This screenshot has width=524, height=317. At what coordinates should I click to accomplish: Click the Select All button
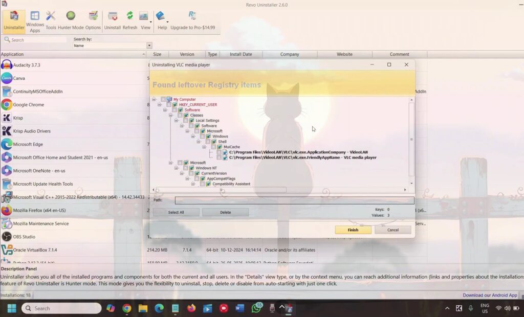pyautogui.click(x=176, y=213)
